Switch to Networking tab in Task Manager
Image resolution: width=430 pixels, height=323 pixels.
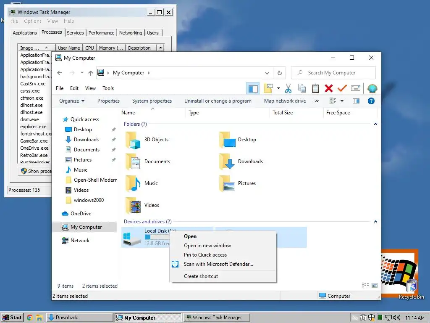pos(131,33)
